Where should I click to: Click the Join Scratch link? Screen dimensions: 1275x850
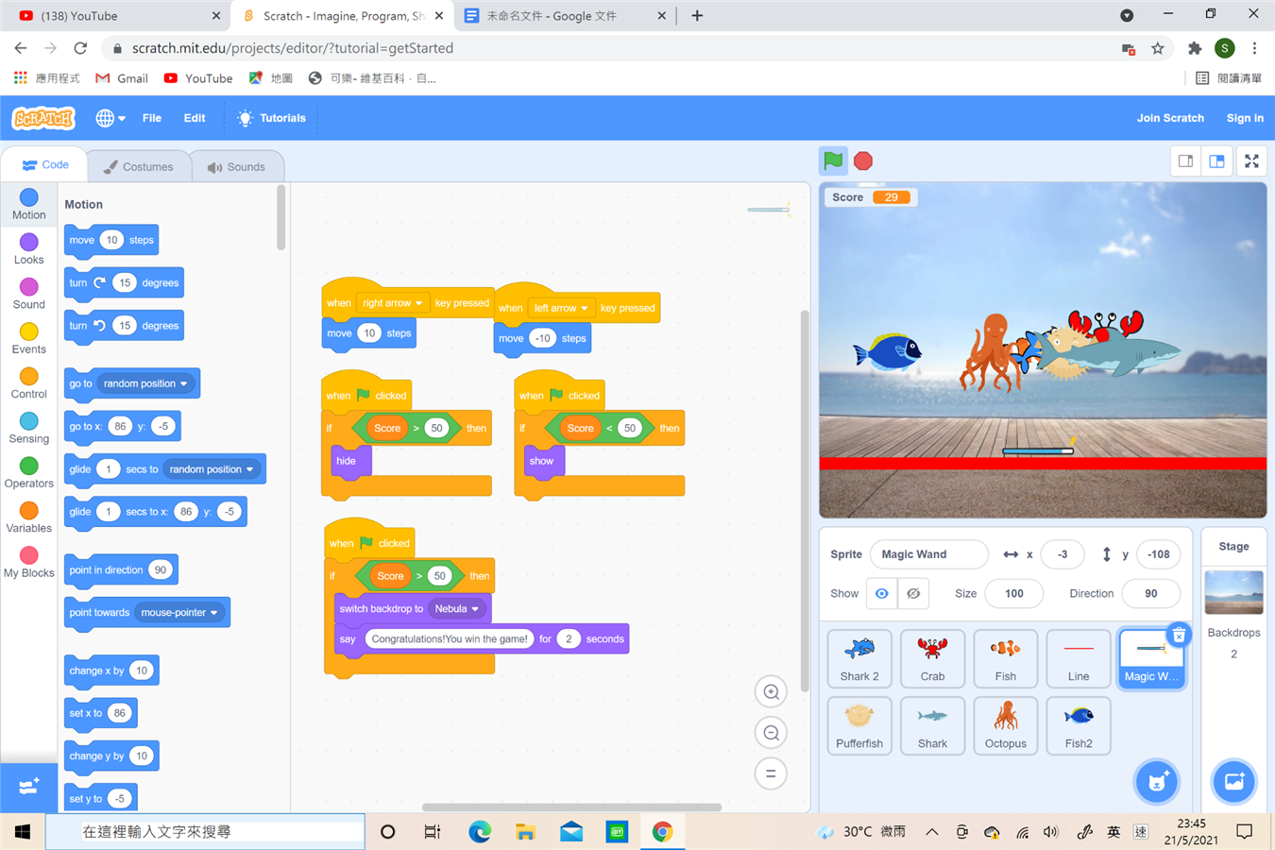[1169, 118]
